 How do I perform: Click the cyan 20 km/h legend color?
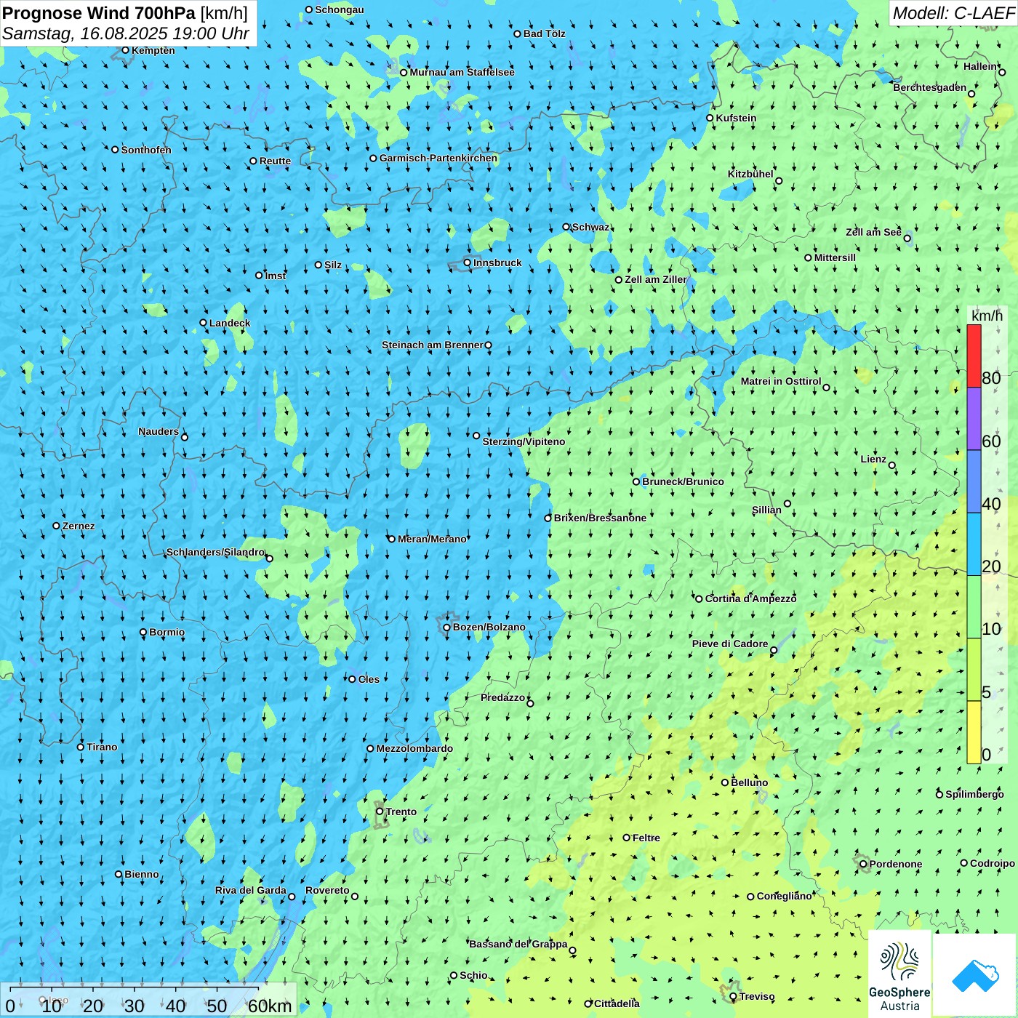pos(974,545)
